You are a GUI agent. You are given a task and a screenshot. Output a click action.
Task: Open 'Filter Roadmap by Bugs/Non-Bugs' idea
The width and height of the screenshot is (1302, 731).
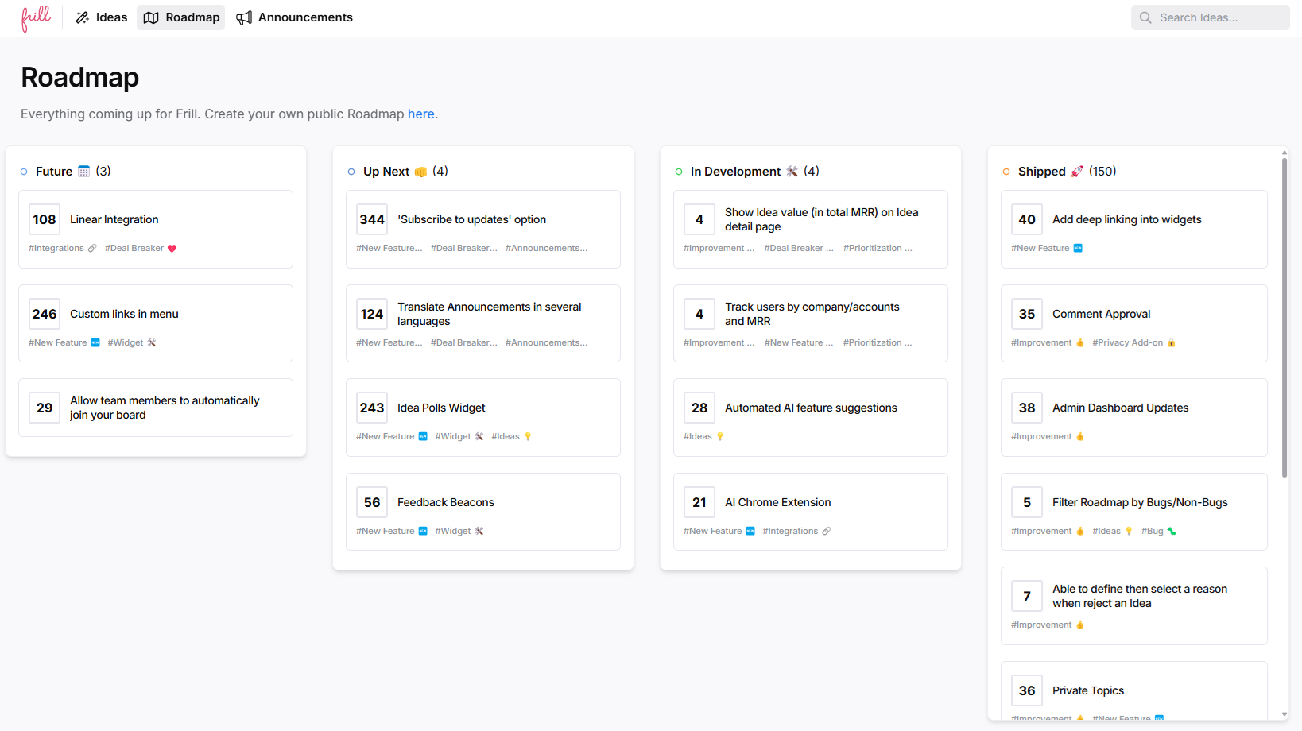[1140, 503]
